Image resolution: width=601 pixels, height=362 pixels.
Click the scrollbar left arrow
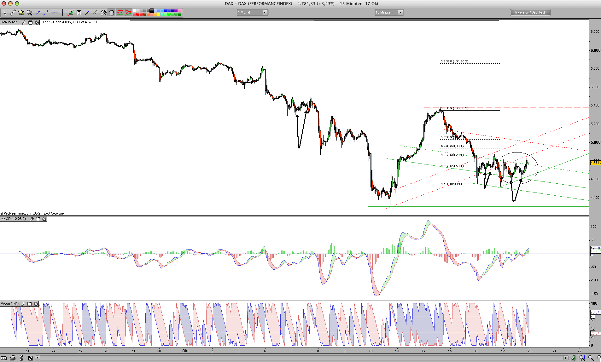click(x=38, y=358)
